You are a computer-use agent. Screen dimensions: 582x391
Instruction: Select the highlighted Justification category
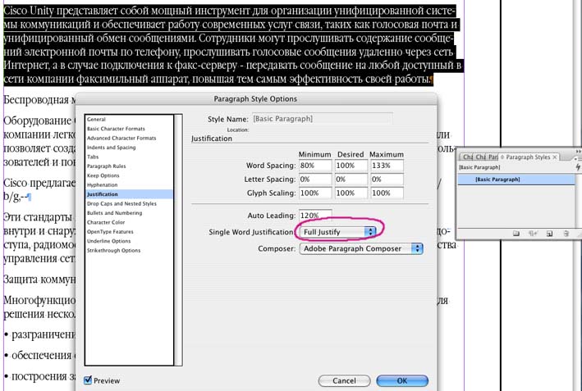129,194
